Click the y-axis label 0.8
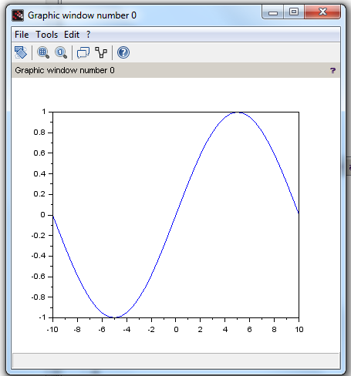The width and height of the screenshot is (351, 376). (x=39, y=133)
